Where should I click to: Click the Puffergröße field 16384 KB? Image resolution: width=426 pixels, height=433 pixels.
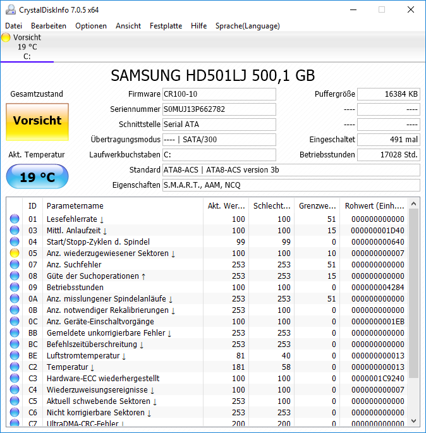pyautogui.click(x=389, y=94)
